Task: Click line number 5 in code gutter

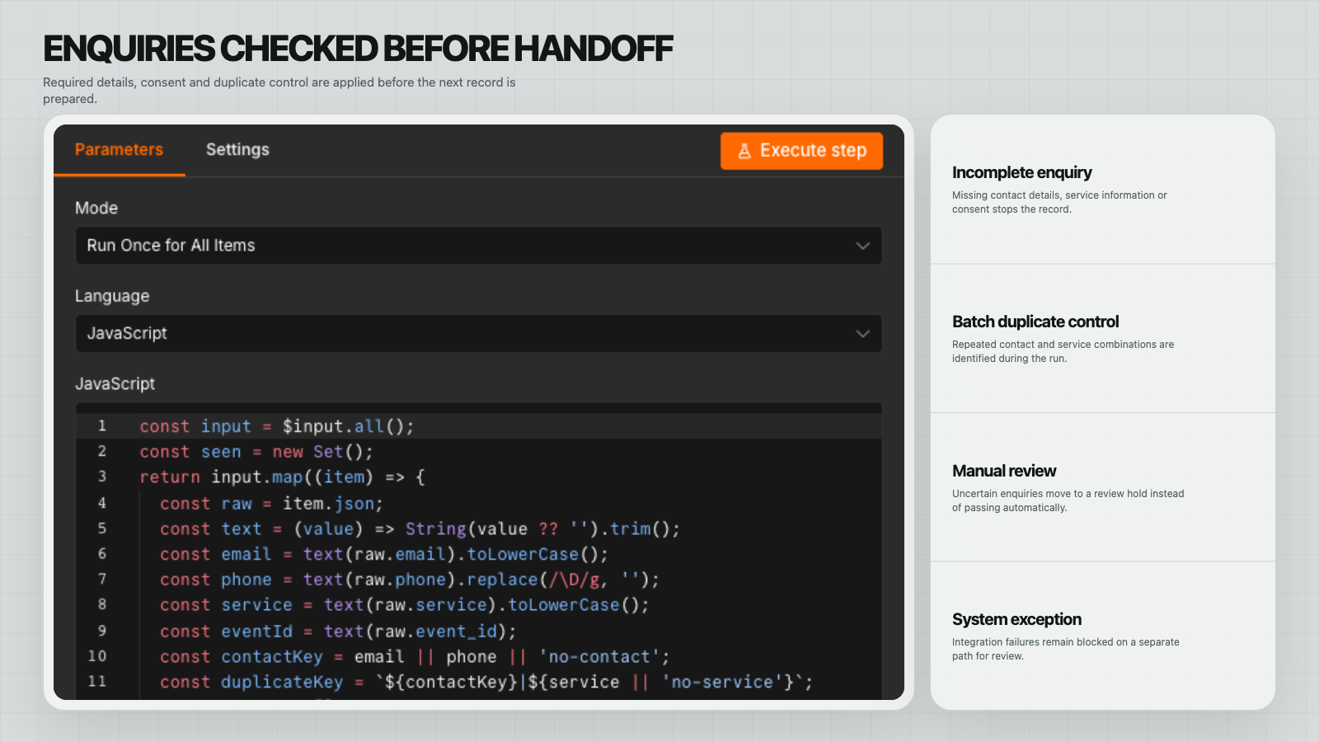Action: coord(102,528)
